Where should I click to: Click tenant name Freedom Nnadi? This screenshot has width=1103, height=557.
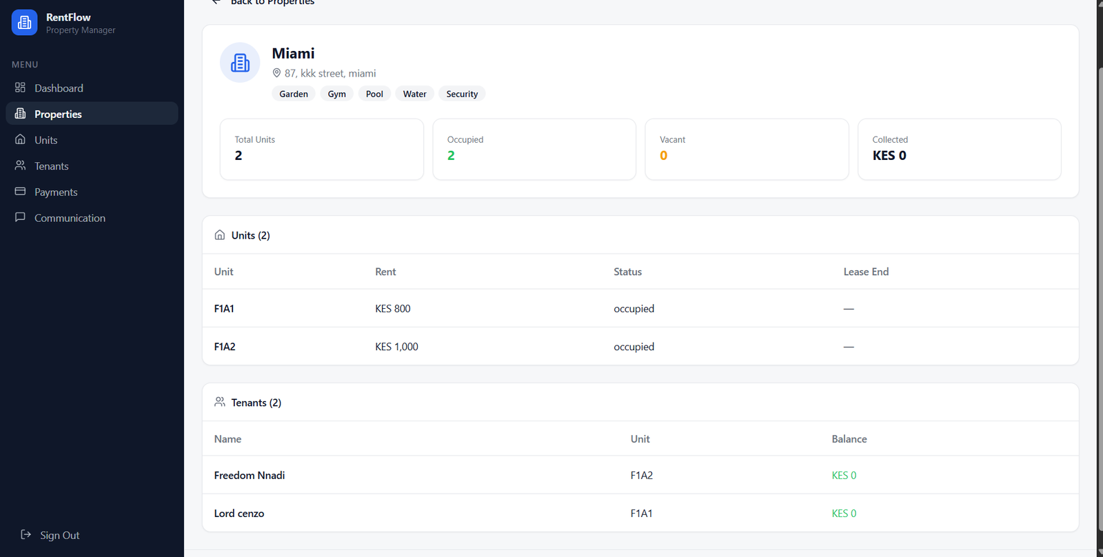click(x=250, y=475)
